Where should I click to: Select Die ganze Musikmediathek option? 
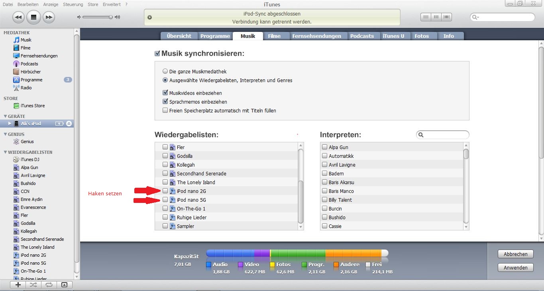point(165,71)
